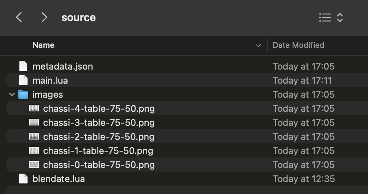Click the chassi-0-table-75-50.png thumbnail
The image size is (368, 194).
tap(34, 164)
